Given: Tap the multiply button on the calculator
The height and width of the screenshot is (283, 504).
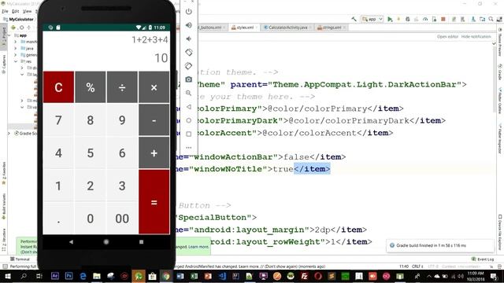Looking at the screenshot, I should pos(154,87).
